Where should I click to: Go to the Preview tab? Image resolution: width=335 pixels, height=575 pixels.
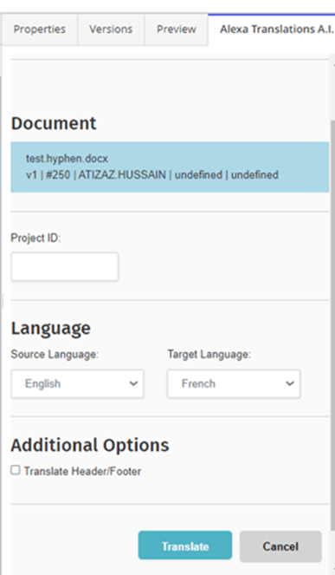[x=176, y=29]
